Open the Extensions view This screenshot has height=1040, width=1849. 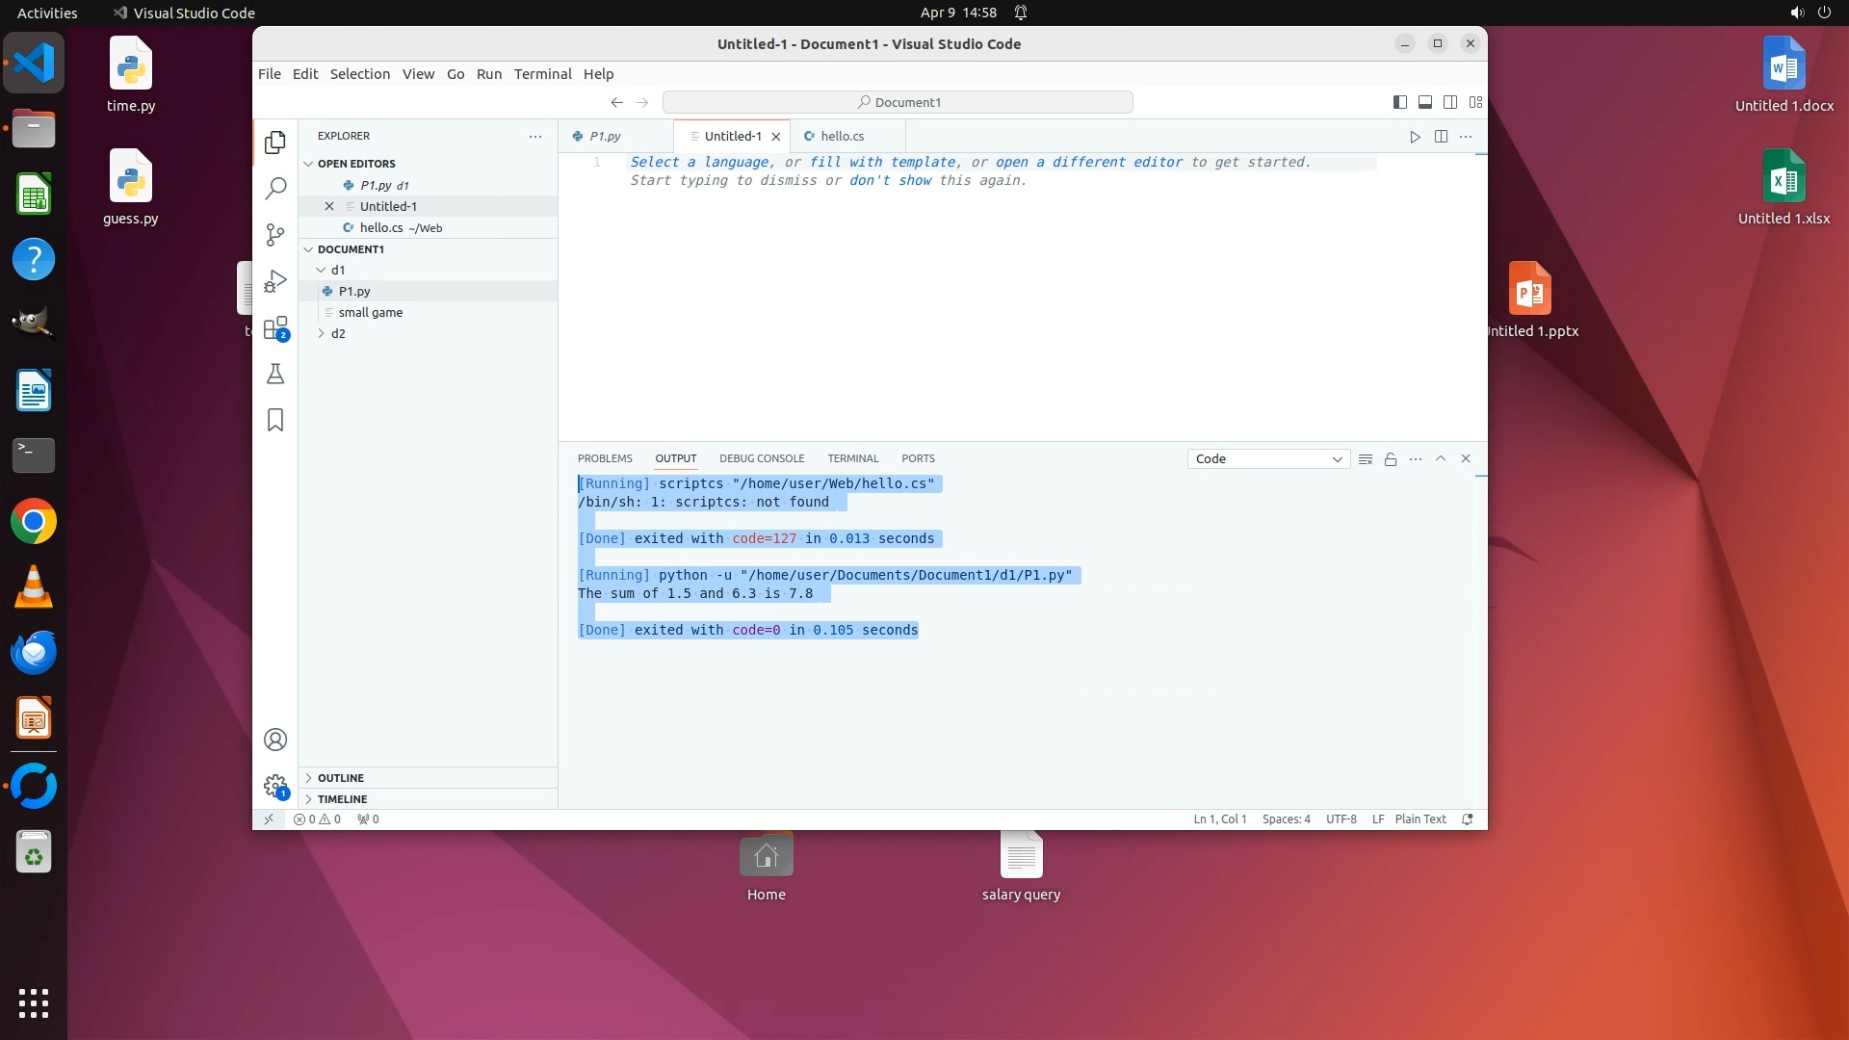pos(275,327)
